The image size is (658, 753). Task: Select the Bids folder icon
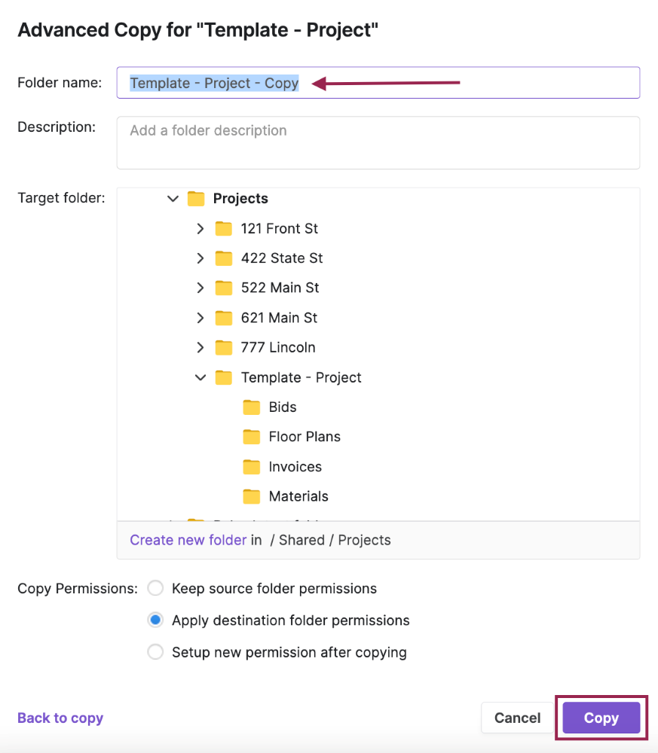252,407
